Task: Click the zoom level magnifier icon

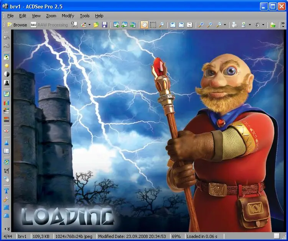Action: tap(219, 25)
